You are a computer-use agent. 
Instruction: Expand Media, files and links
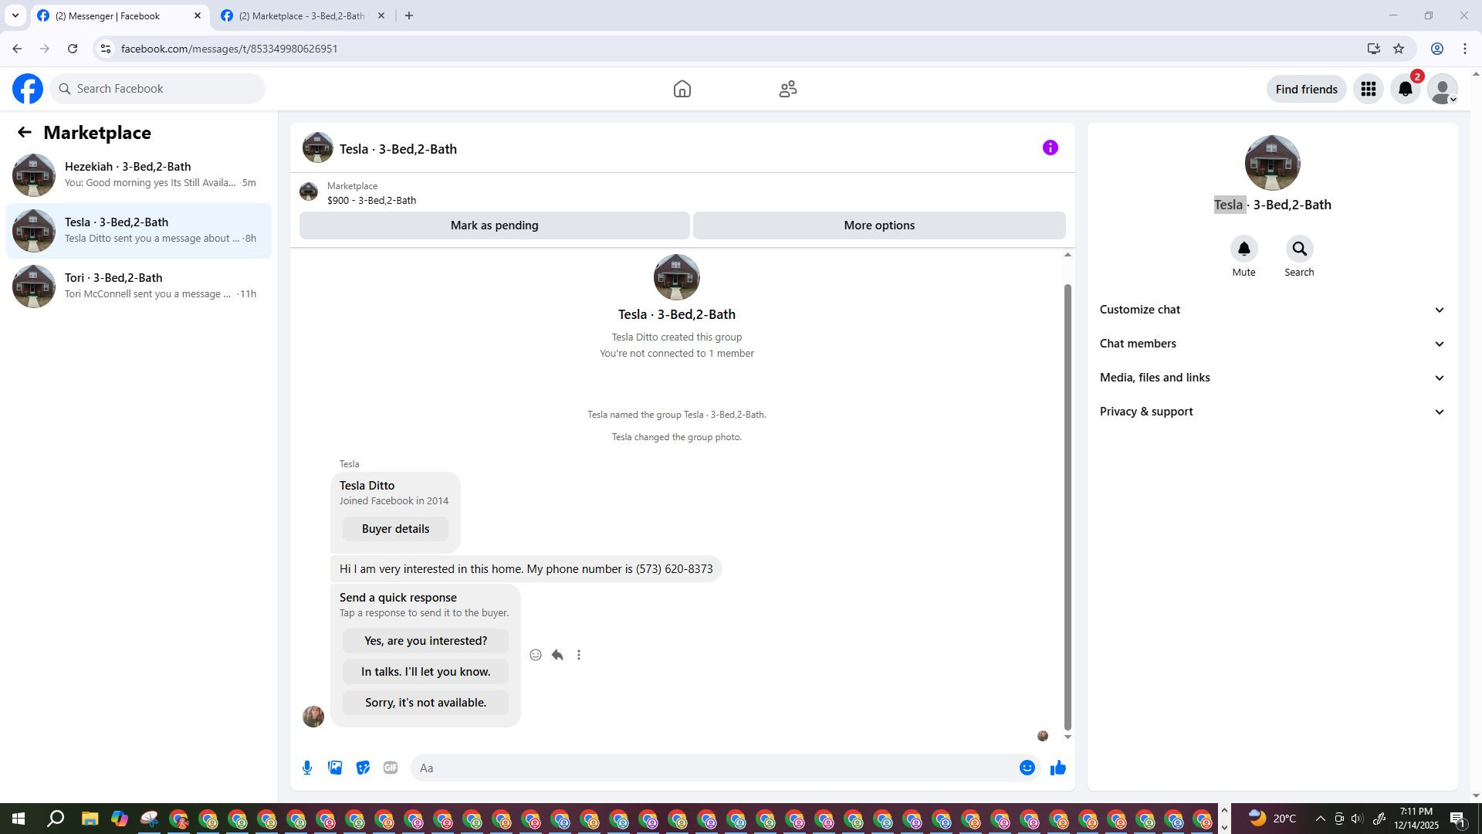click(x=1271, y=378)
